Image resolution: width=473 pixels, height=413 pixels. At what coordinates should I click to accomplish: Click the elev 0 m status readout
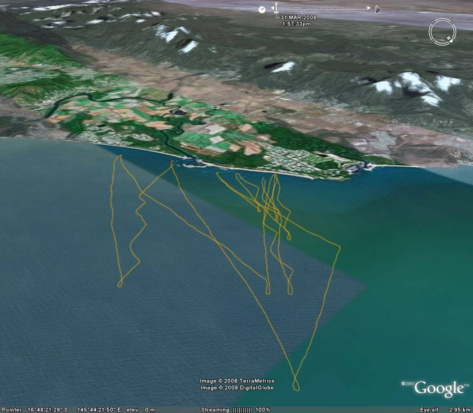point(140,409)
